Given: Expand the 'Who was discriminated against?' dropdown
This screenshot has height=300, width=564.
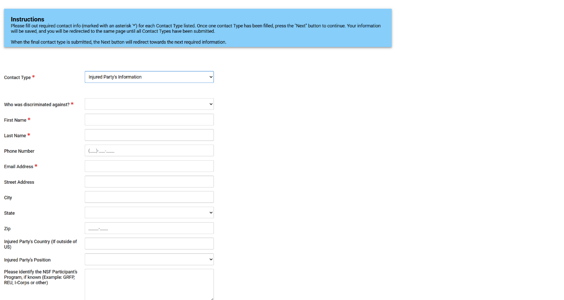Looking at the screenshot, I should tap(149, 104).
